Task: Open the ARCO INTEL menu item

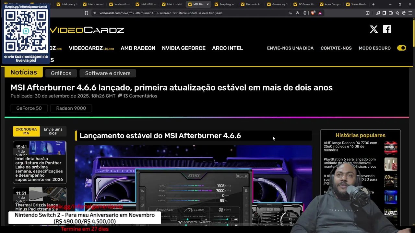Action: [x=227, y=48]
